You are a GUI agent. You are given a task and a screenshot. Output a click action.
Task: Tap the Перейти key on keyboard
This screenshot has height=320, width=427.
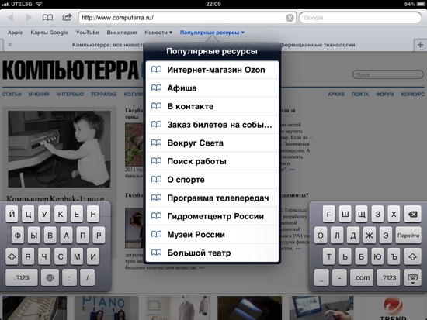coord(408,236)
